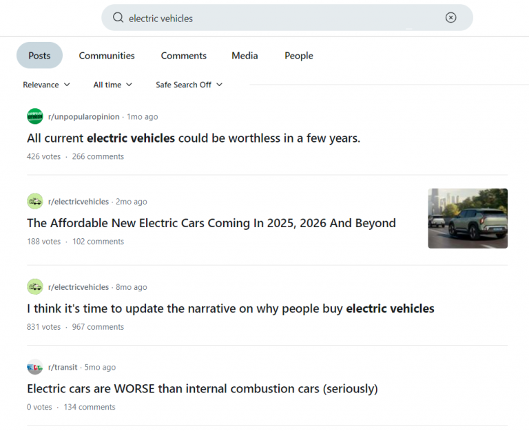Open the Electric cars are WORSE post
Image resolution: width=529 pixels, height=431 pixels.
(x=202, y=389)
